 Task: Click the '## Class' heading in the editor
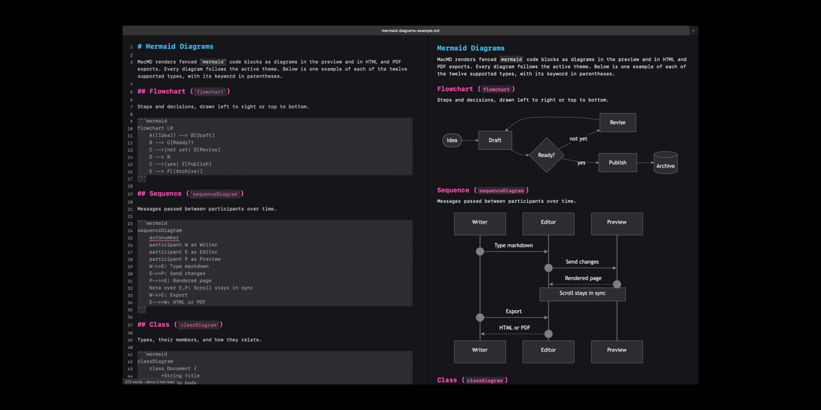pos(180,325)
